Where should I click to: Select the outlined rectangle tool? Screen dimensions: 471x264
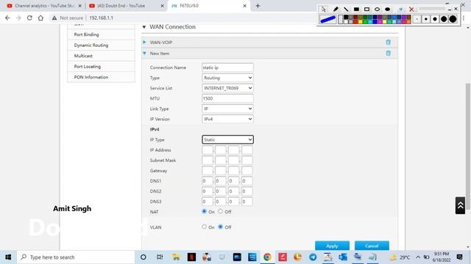[366, 10]
